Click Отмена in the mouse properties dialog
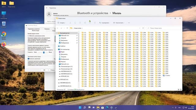This screenshot has width=196, height=110. (52, 70)
